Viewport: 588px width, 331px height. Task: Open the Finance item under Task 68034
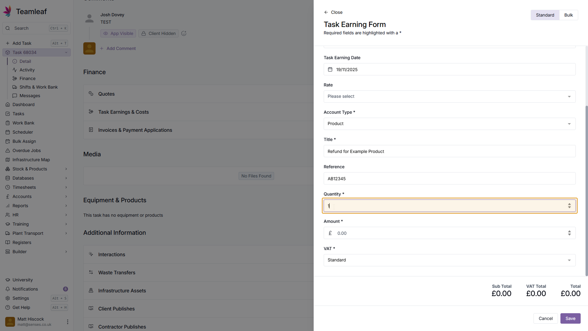pyautogui.click(x=27, y=78)
